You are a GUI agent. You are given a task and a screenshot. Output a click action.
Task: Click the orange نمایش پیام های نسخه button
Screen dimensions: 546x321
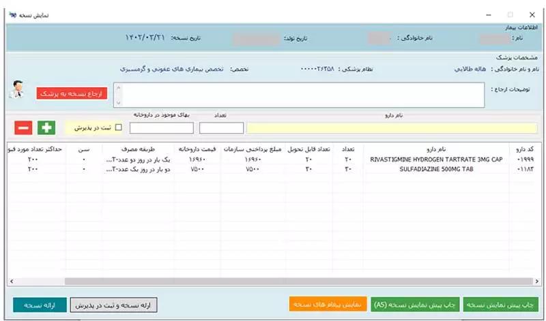[328, 305]
